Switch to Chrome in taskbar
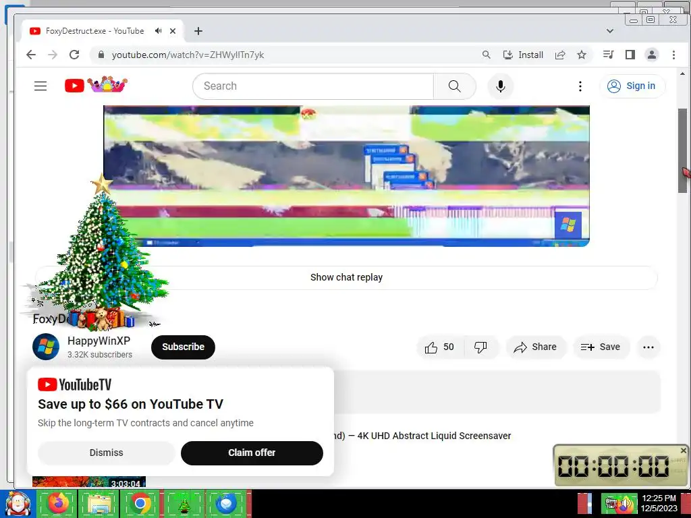This screenshot has height=518, width=691. (140, 503)
